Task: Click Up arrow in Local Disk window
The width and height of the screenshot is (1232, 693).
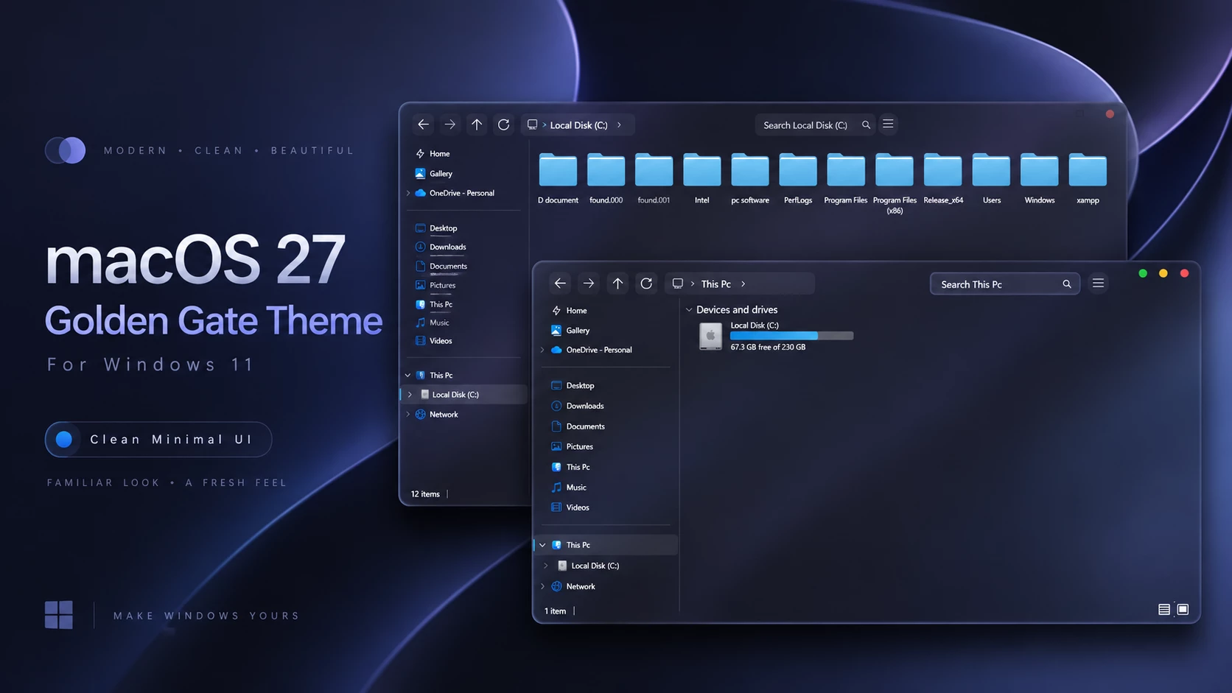Action: click(477, 124)
